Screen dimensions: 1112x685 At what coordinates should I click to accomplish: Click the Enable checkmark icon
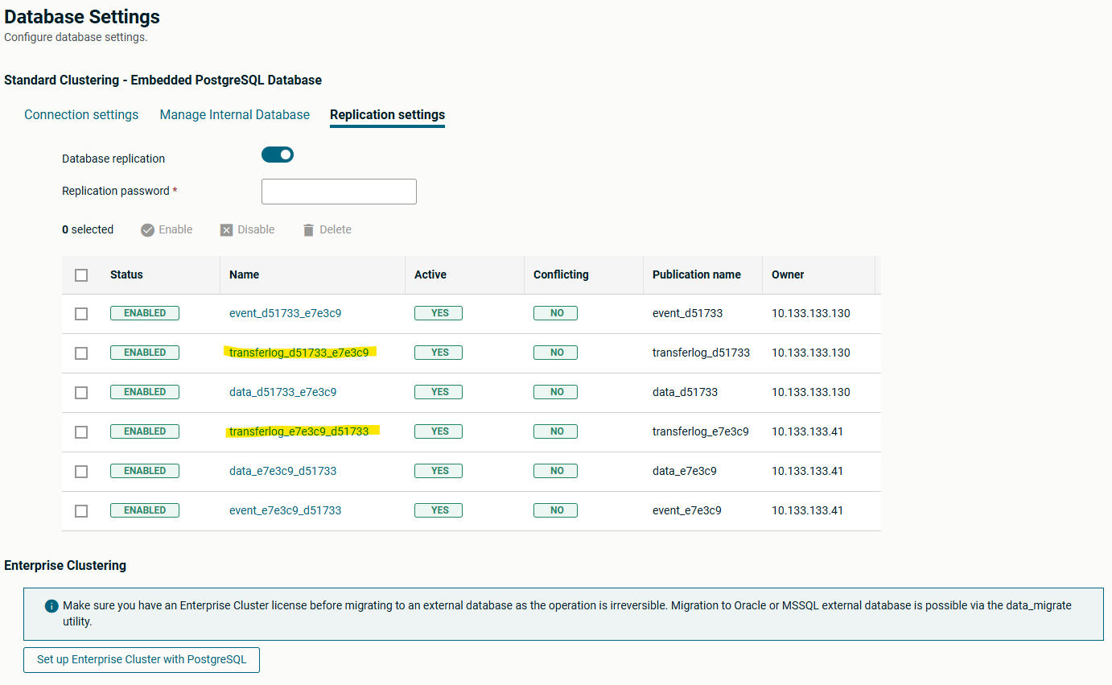point(147,230)
